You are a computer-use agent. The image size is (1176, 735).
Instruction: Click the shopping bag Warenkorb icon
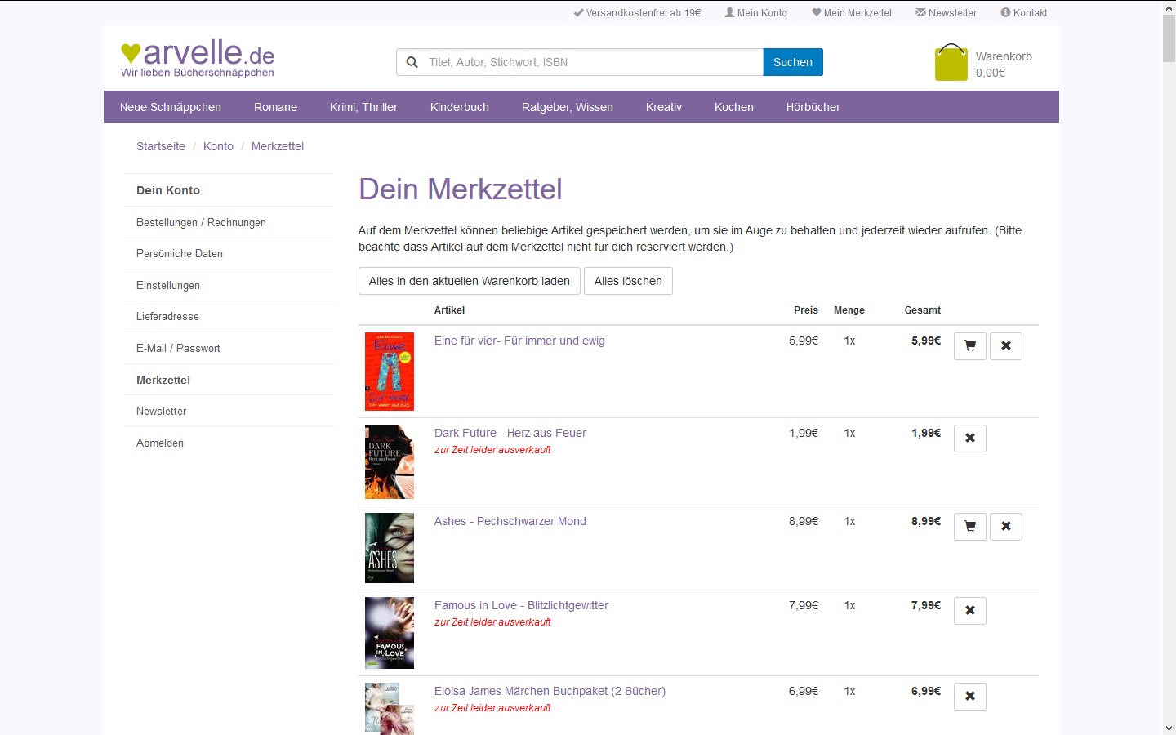coord(951,63)
